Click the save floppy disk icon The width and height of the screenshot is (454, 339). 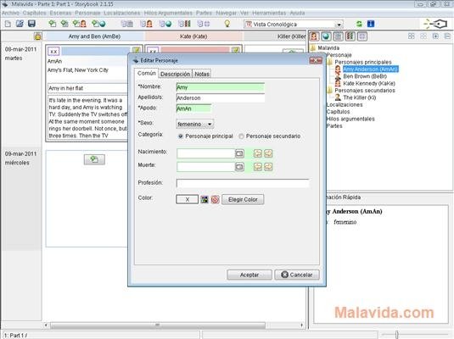click(31, 24)
